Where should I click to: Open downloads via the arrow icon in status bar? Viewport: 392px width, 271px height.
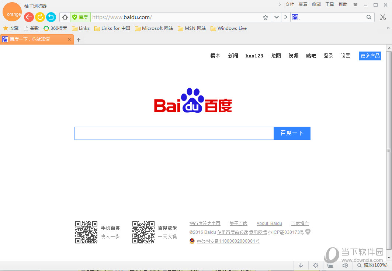(301, 265)
